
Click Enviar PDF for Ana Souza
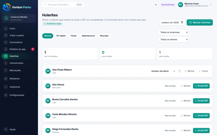[201, 86]
